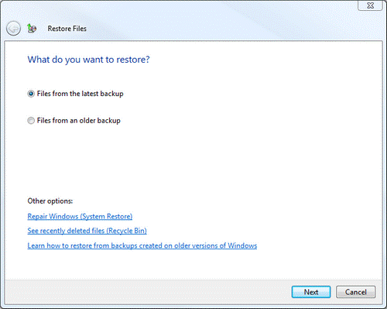Click the Restore Files title text
This screenshot has width=387, height=309.
(67, 29)
